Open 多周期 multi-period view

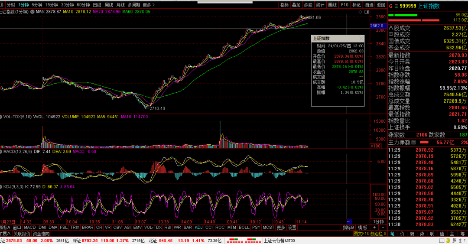[x=134, y=5]
